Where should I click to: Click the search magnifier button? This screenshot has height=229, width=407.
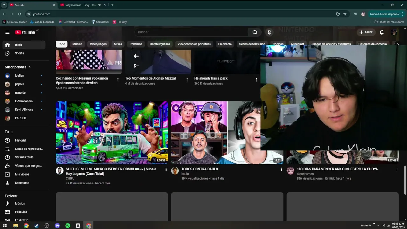(x=255, y=32)
